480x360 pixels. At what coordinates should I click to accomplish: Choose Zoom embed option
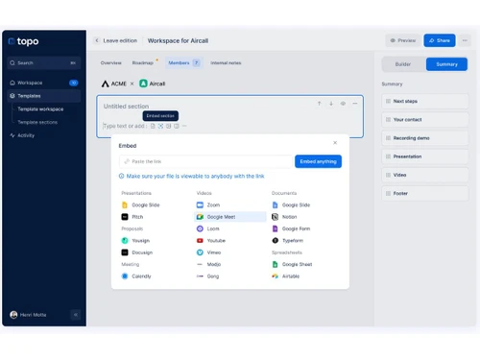coord(208,205)
